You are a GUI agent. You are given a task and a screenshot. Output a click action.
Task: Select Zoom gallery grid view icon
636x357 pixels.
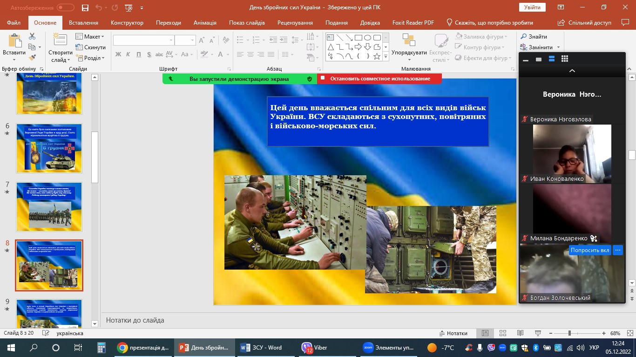coord(565,59)
